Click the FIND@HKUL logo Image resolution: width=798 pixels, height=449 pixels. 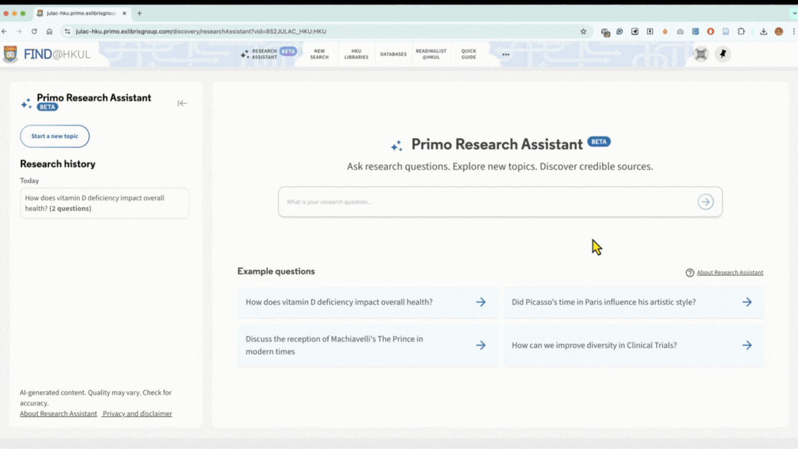coord(47,54)
